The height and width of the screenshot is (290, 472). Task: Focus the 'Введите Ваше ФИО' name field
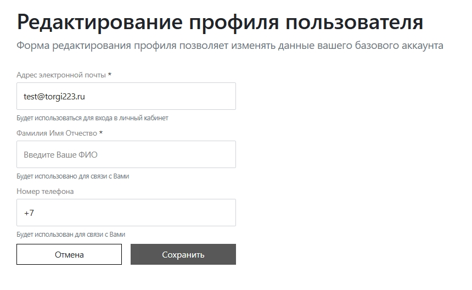pos(126,154)
